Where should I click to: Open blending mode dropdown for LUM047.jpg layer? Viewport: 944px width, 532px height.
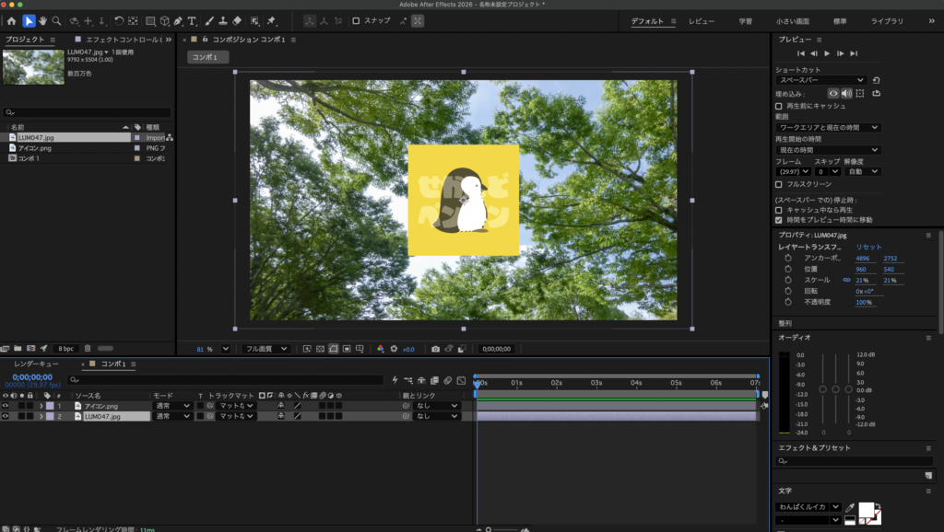pyautogui.click(x=172, y=416)
